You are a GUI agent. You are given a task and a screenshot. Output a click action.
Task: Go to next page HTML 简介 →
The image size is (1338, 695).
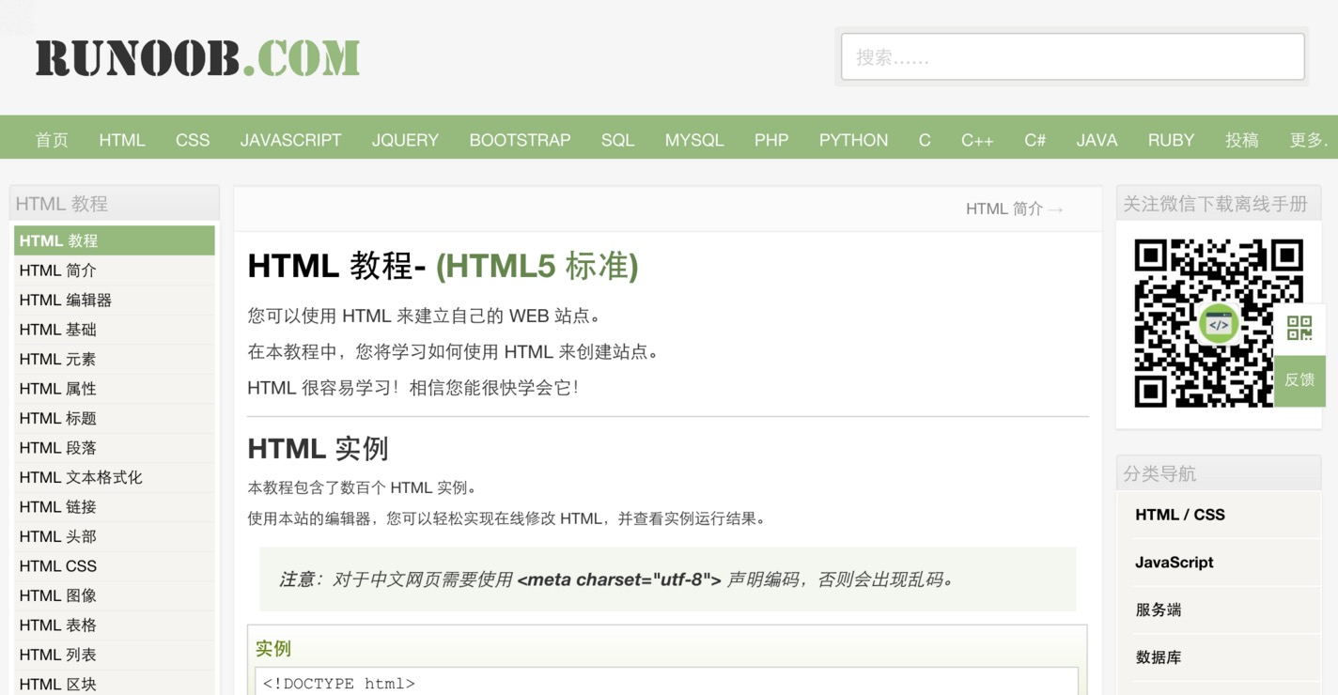(x=1014, y=208)
